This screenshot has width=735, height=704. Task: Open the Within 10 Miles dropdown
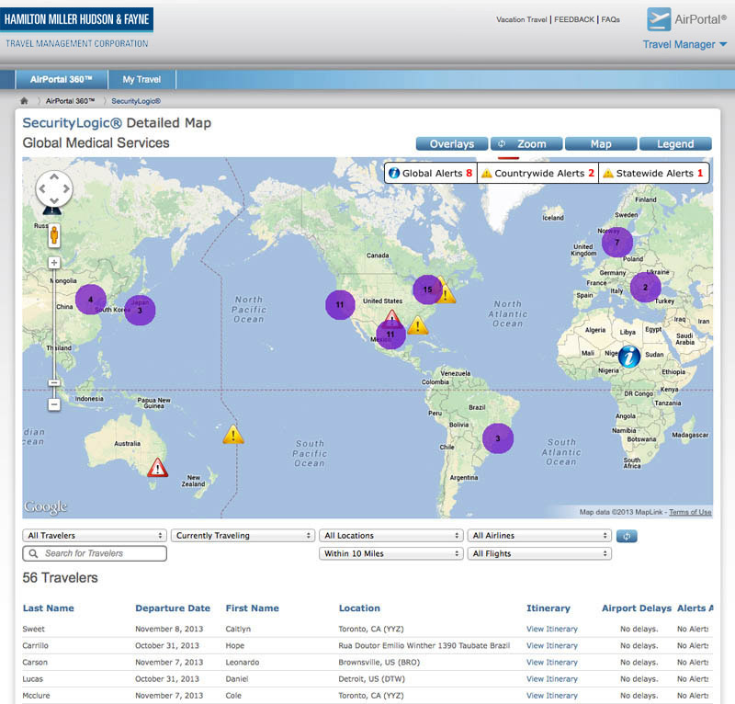tap(391, 553)
